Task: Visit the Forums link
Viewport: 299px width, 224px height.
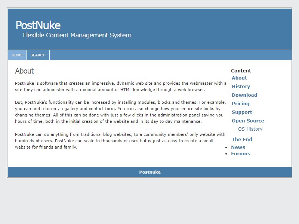Action: (x=240, y=153)
